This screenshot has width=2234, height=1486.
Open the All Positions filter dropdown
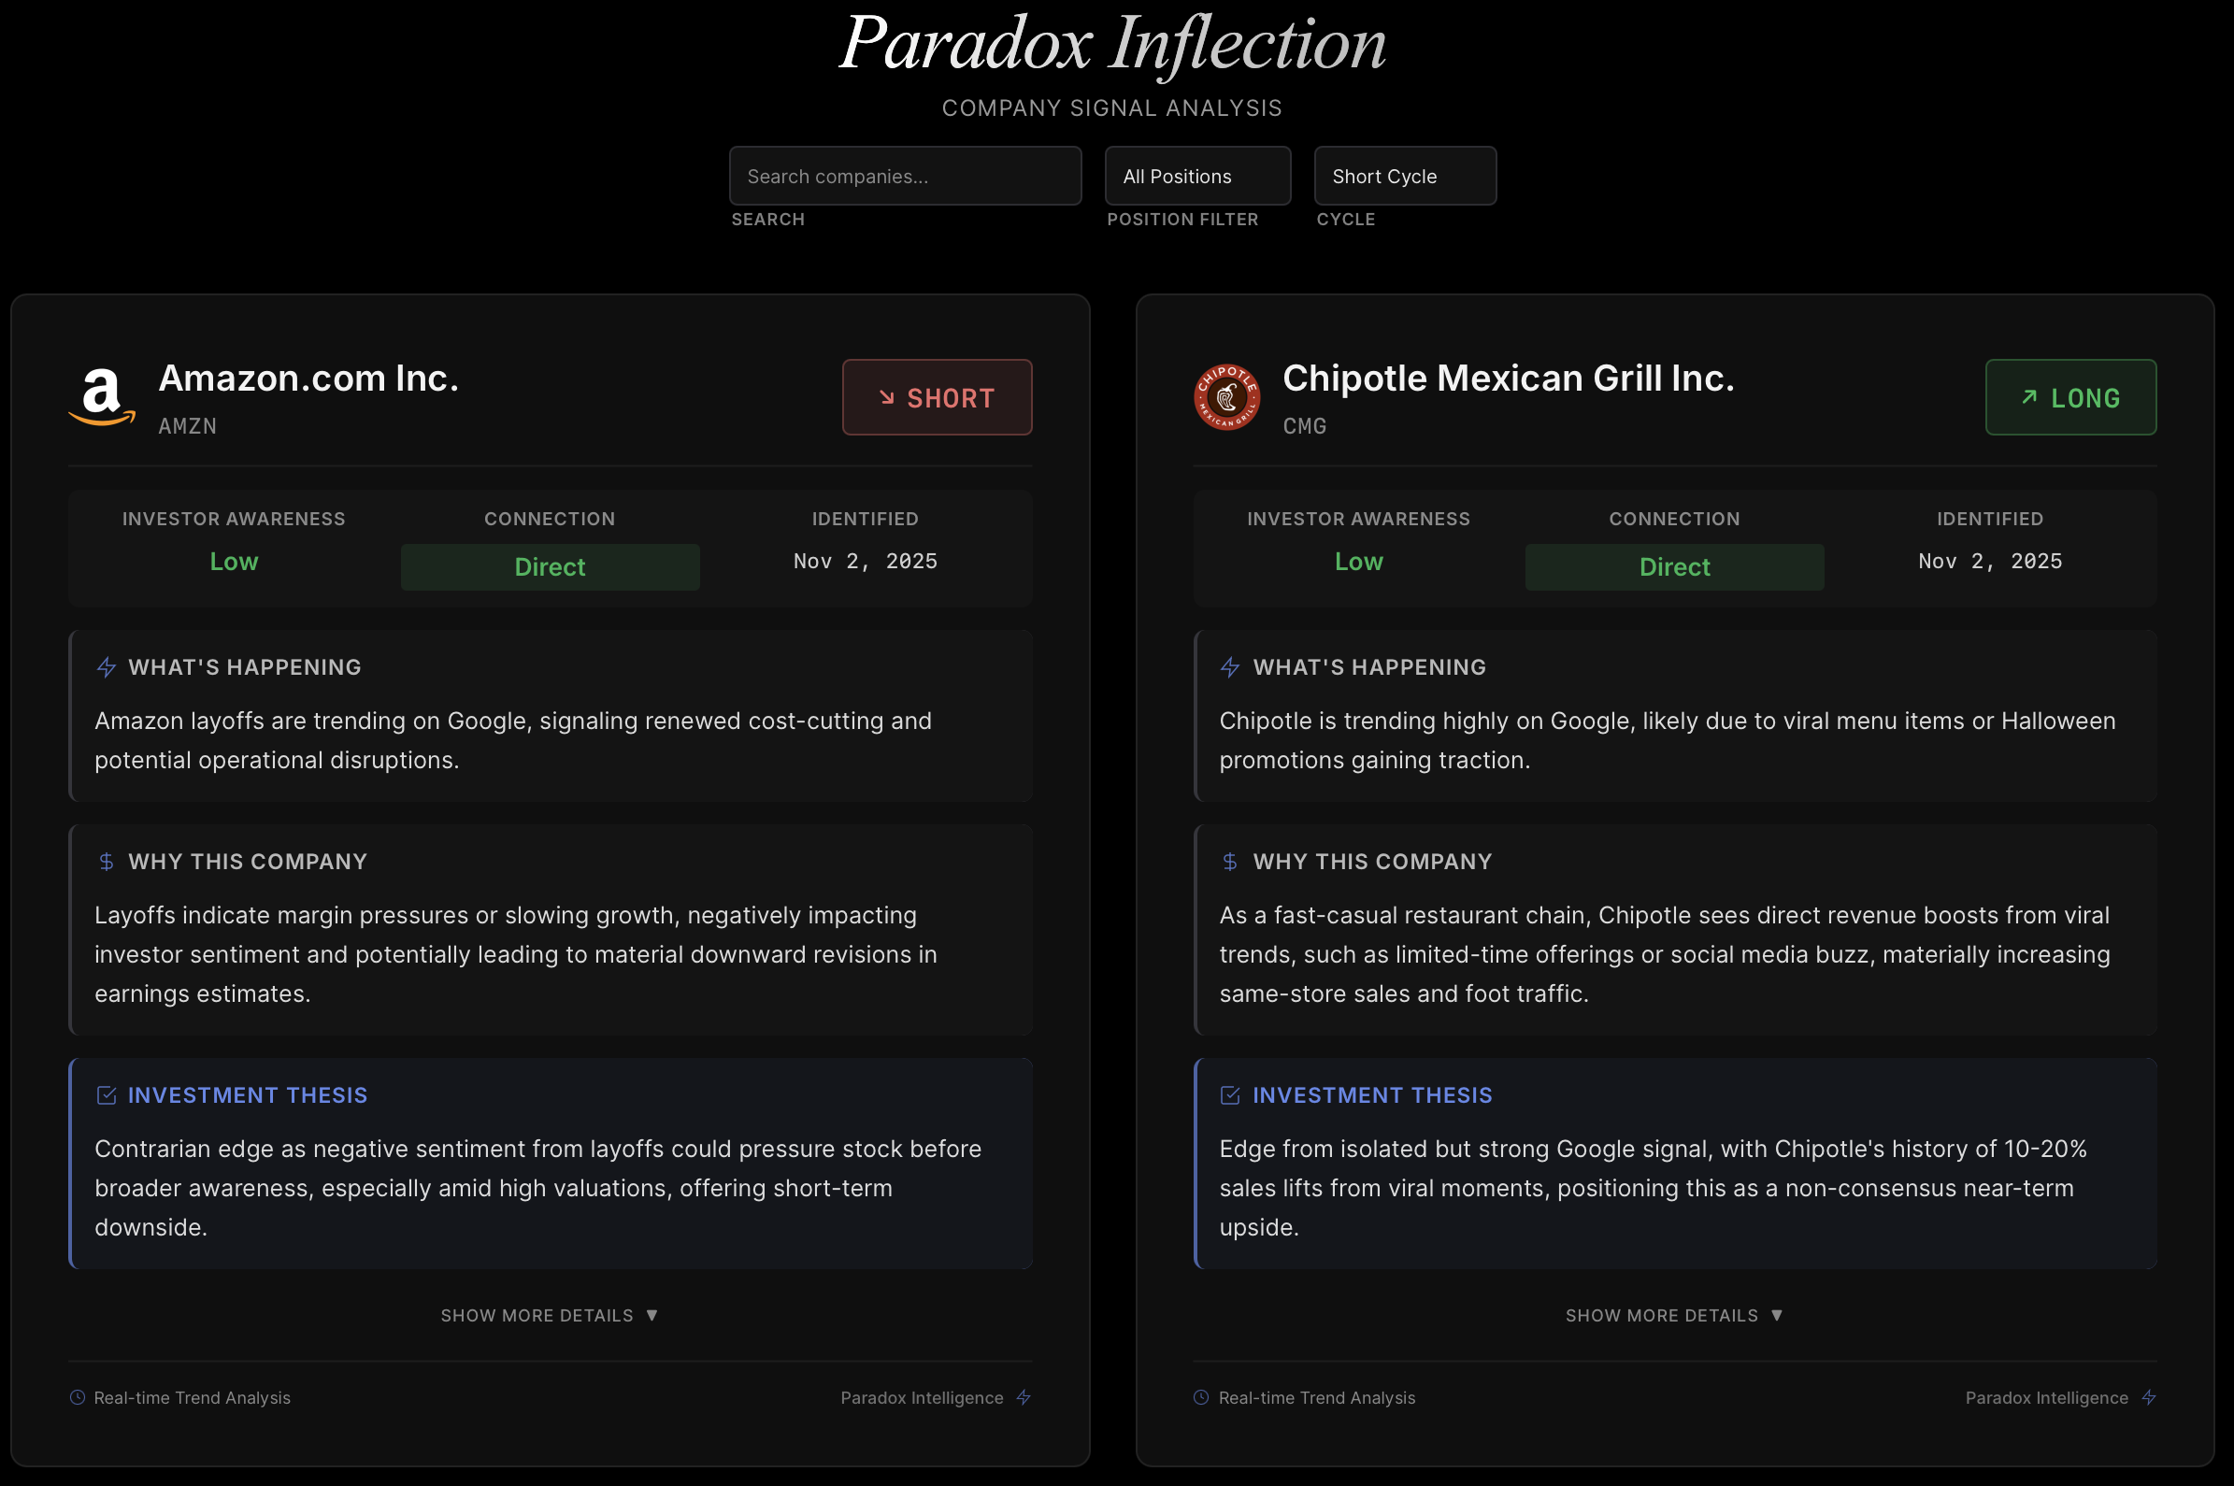pos(1196,176)
